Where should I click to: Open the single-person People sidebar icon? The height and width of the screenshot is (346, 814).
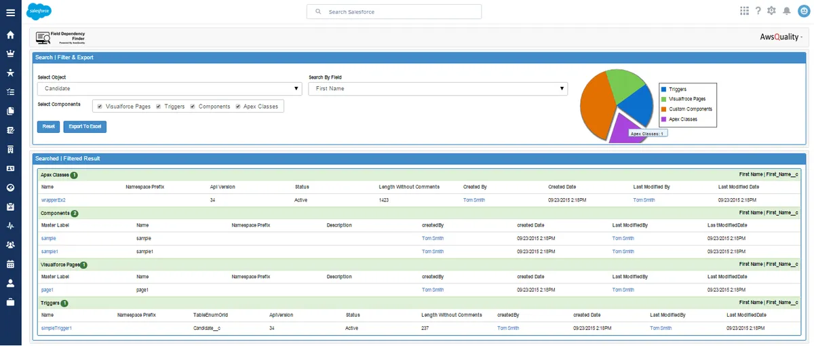pos(10,284)
